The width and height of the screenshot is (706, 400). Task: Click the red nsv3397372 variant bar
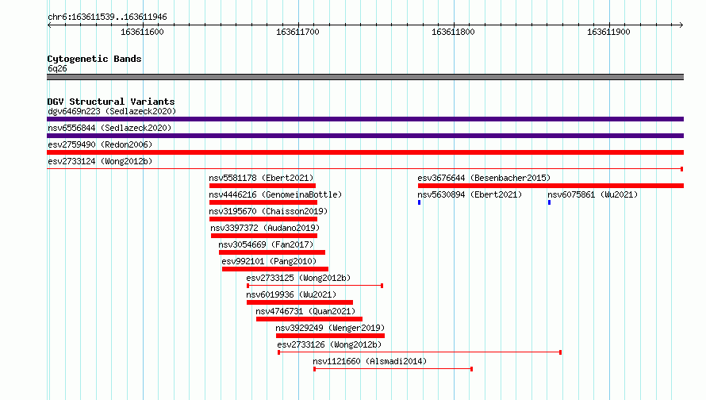264,236
